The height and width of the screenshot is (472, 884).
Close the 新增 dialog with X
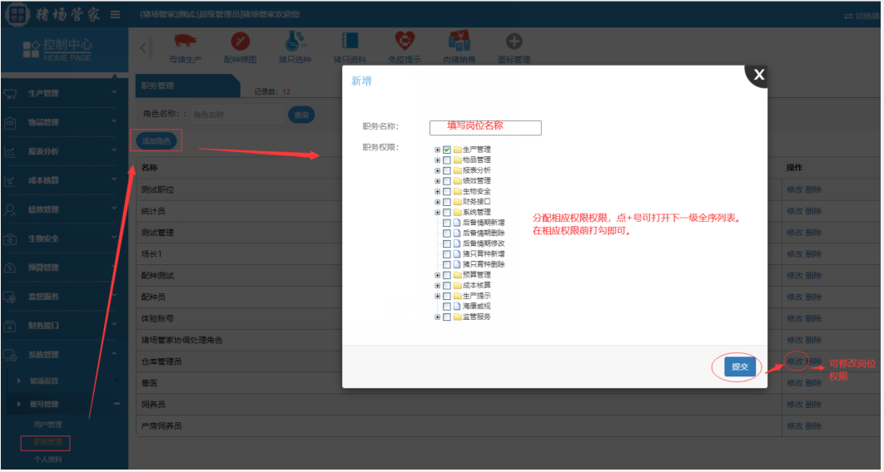click(758, 75)
